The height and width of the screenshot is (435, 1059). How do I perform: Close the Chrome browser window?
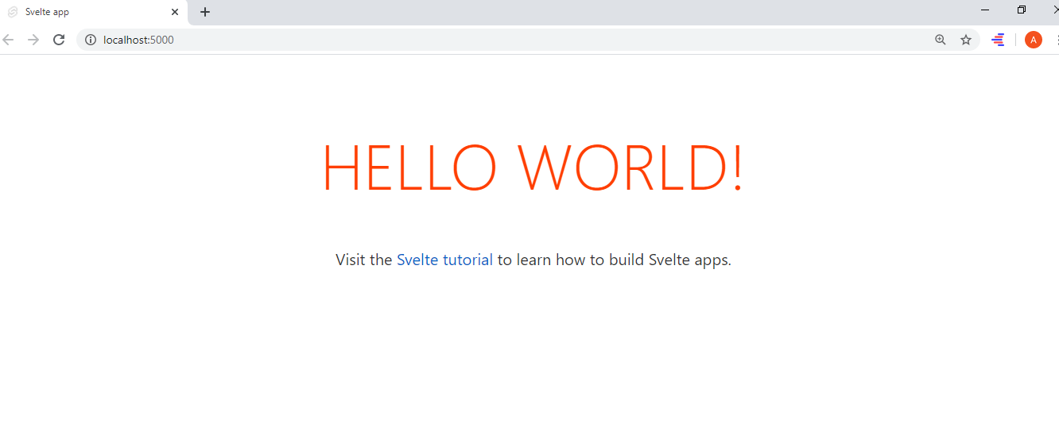(x=1054, y=10)
